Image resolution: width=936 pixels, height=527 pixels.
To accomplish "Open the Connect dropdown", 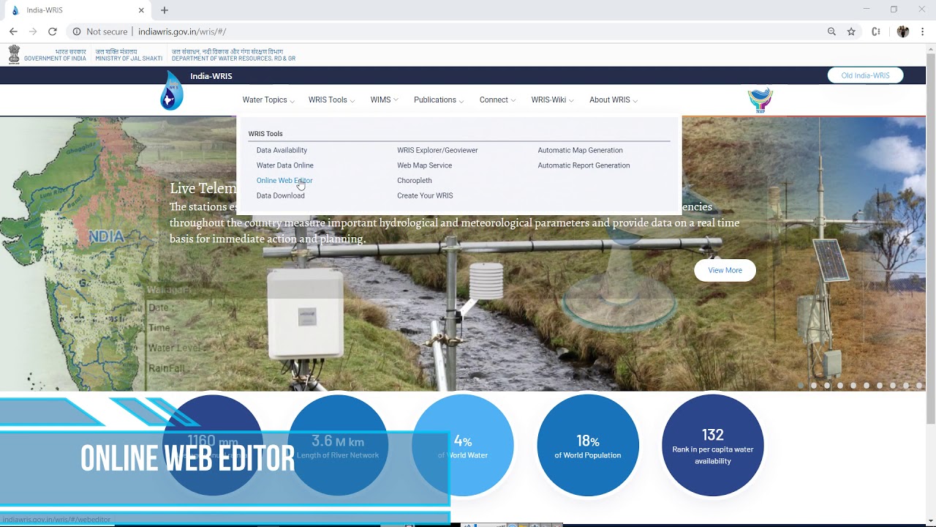I will [x=497, y=100].
